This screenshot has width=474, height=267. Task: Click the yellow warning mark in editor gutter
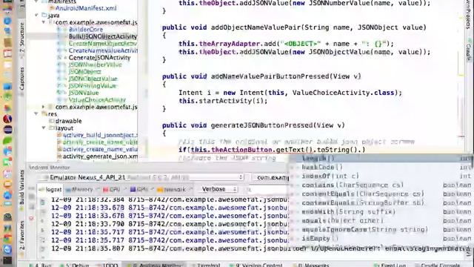tap(461, 75)
